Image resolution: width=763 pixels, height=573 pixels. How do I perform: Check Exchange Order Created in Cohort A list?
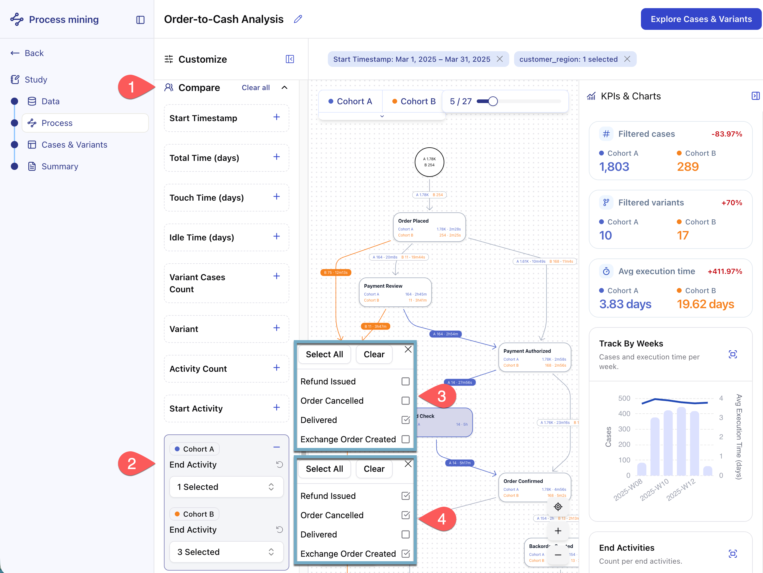pos(405,439)
